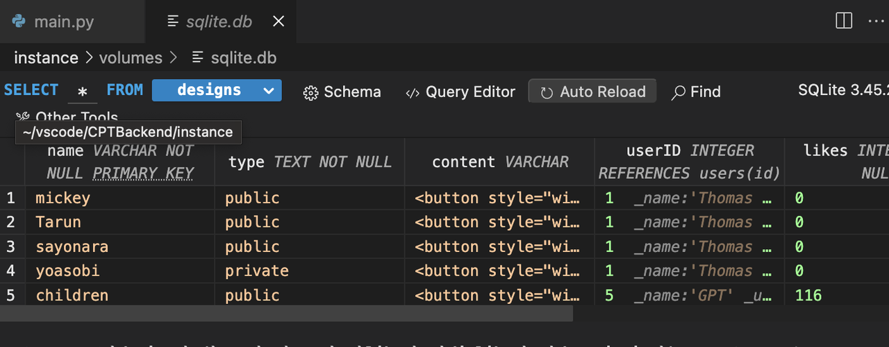Close the sqlite.db tab

coord(279,22)
